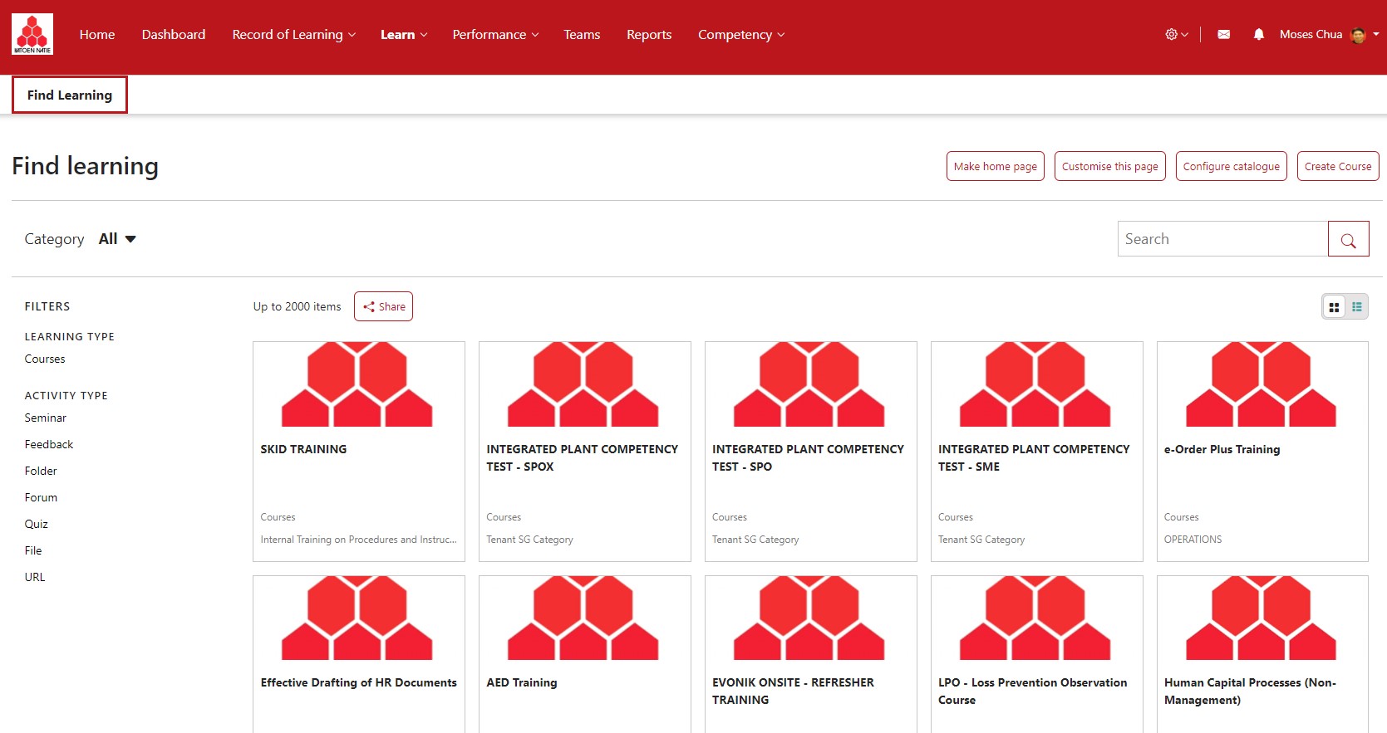
Task: Go to the Dashboard page
Action: point(173,34)
